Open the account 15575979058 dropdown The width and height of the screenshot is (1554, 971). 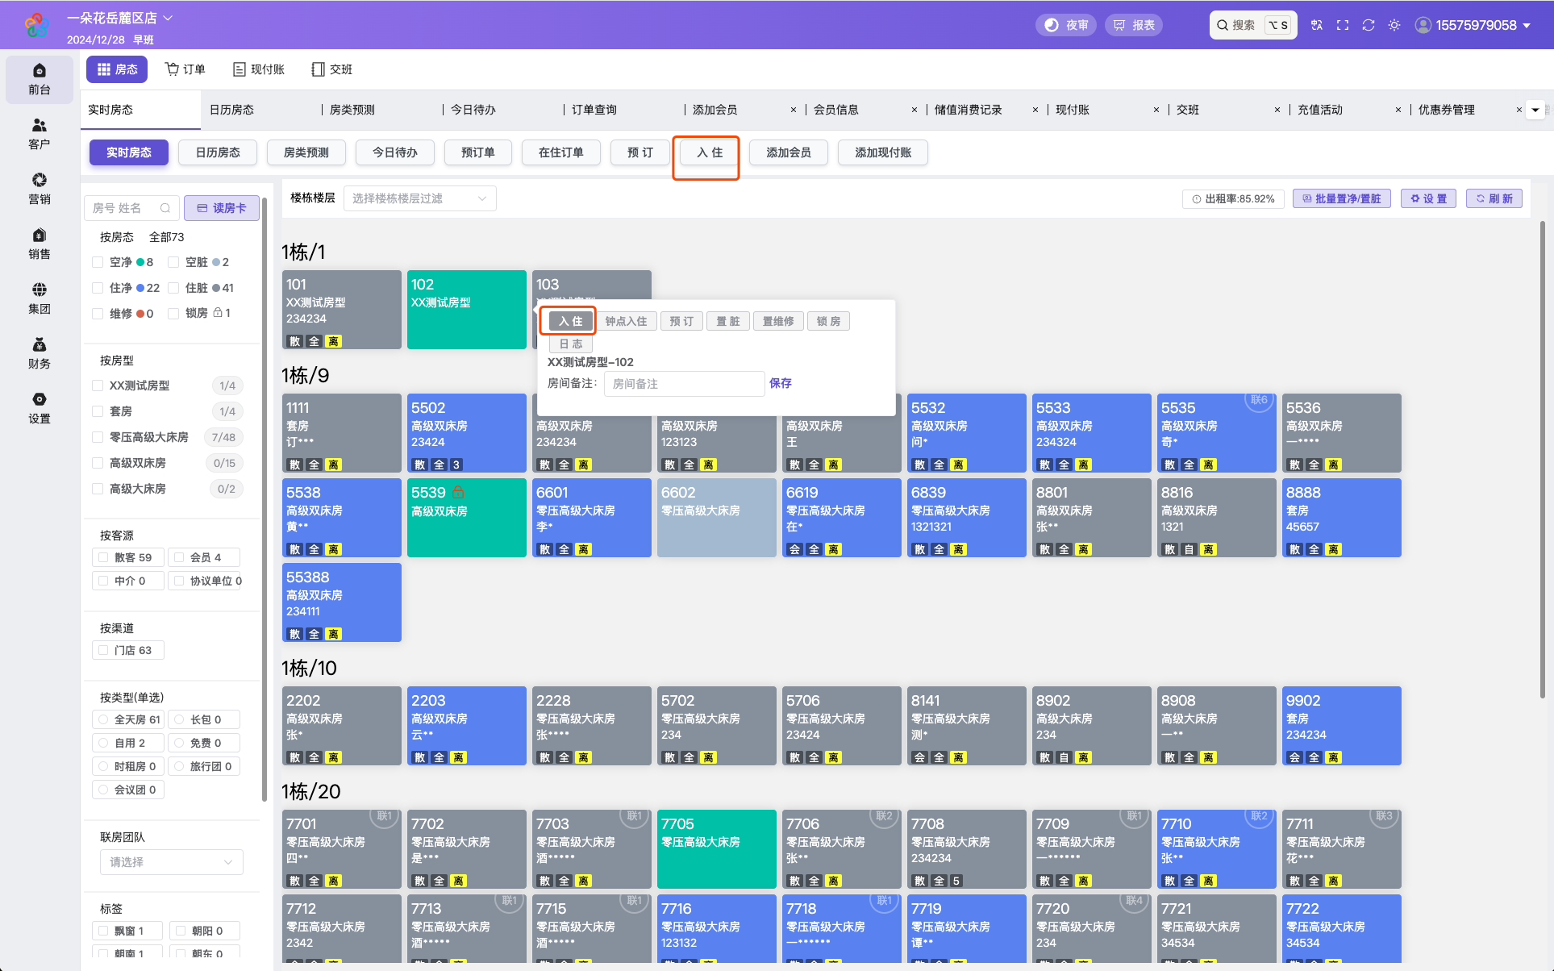tap(1482, 25)
